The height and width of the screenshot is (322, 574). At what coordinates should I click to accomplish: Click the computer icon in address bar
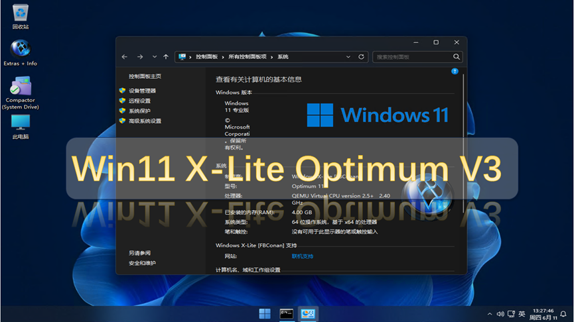point(182,57)
